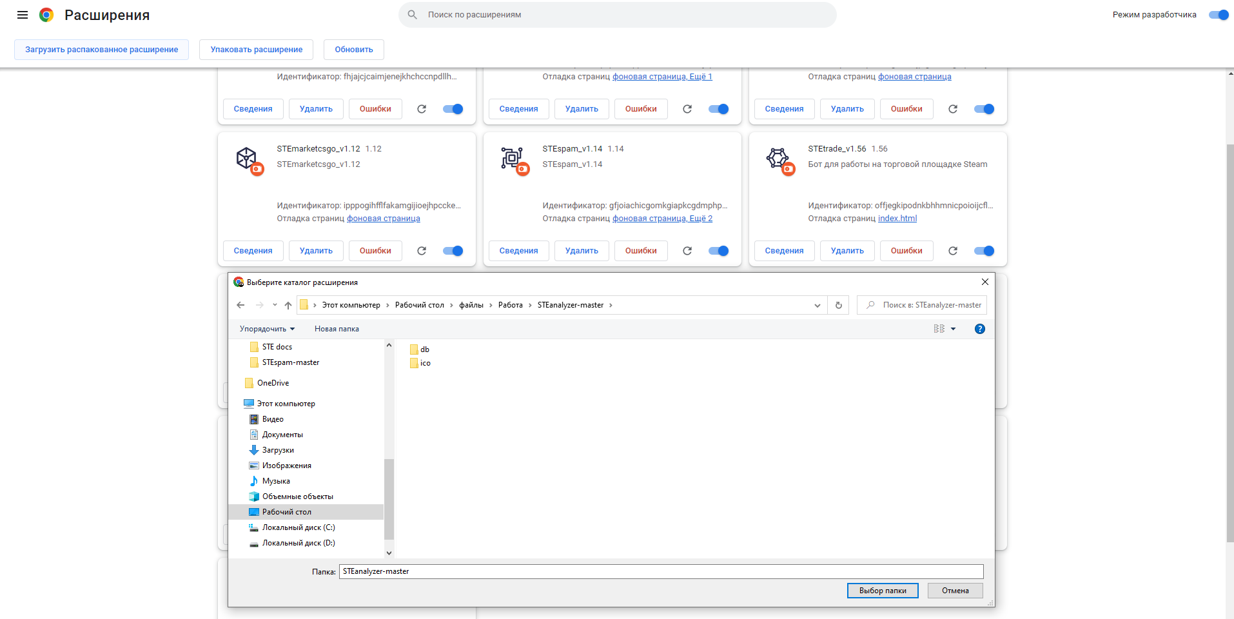The image size is (1234, 619).
Task: Refresh the folder dialog address bar
Action: (x=839, y=305)
